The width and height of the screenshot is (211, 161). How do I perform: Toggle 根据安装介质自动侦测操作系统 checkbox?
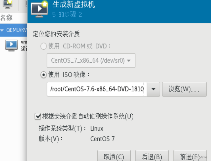click(x=38, y=116)
